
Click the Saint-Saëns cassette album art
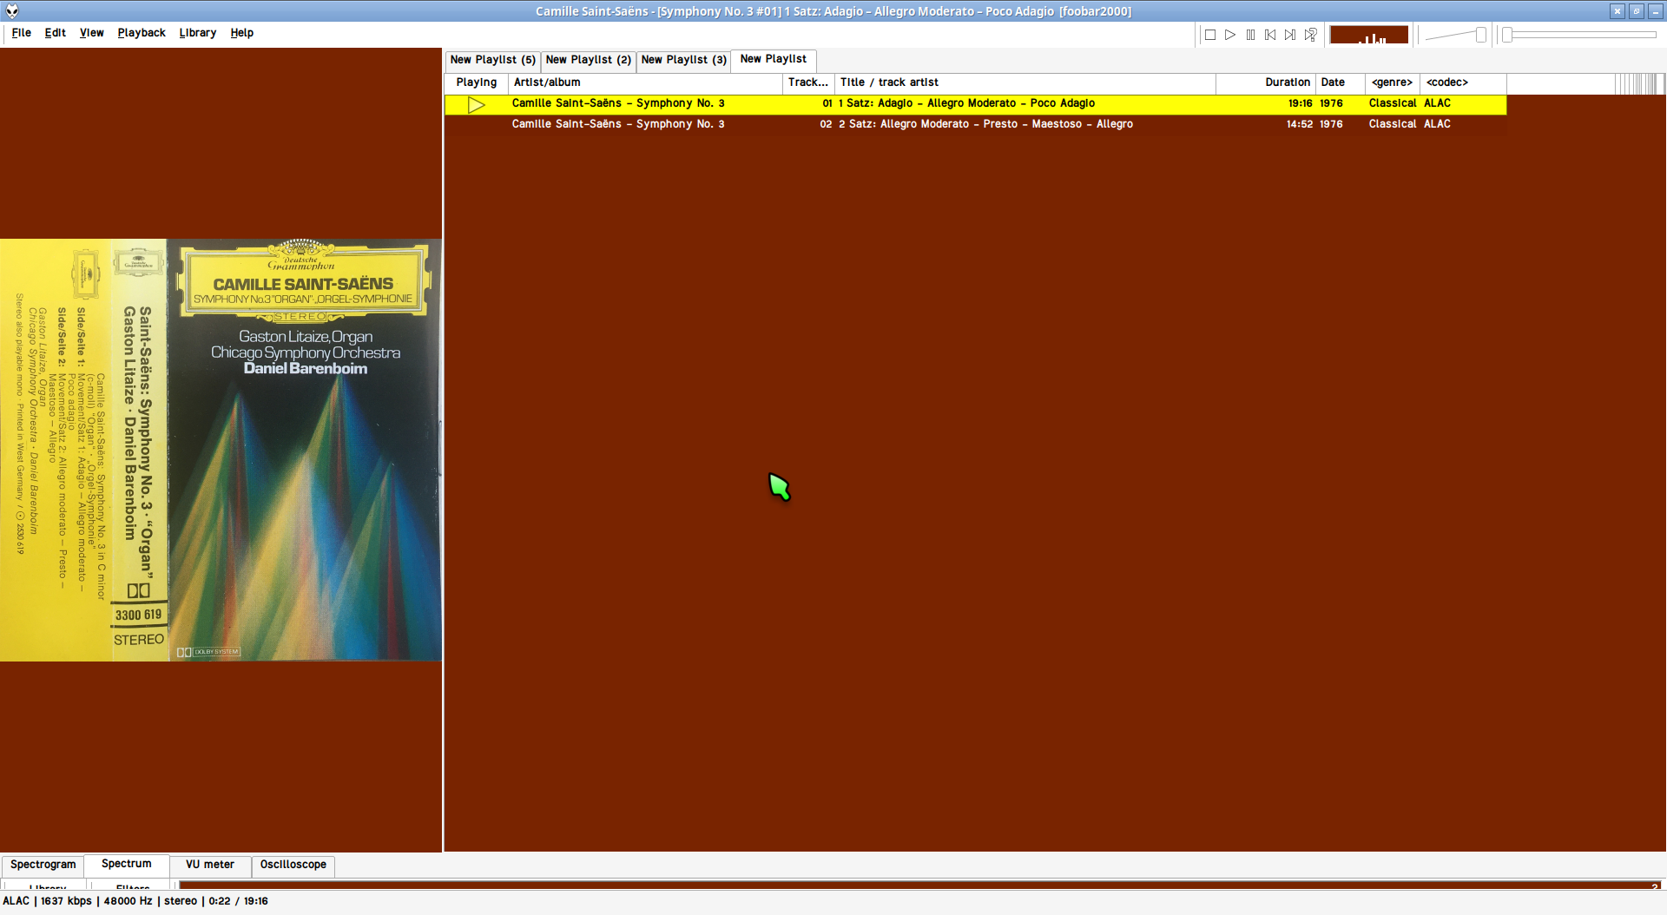tap(221, 450)
